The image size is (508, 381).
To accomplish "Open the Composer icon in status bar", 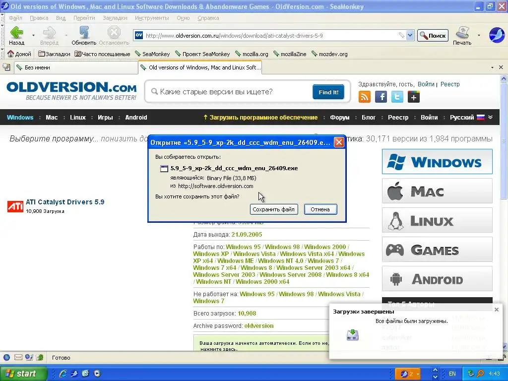I will pyautogui.click(x=29, y=358).
